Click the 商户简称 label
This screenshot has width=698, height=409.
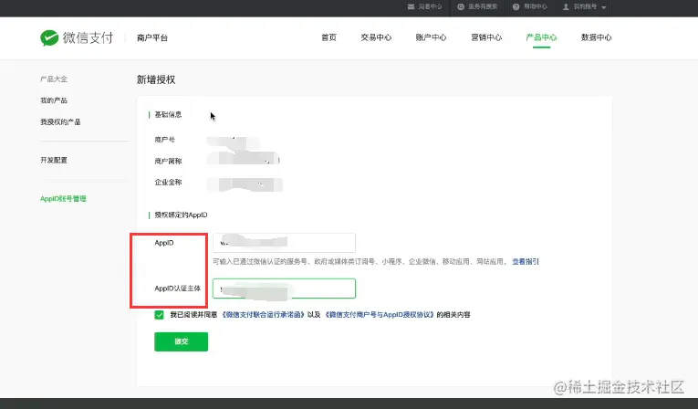[x=168, y=161]
